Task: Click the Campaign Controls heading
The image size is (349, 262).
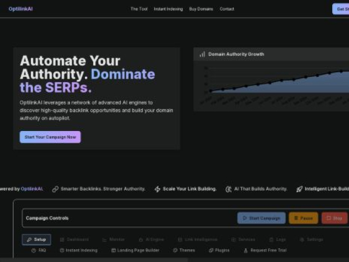Action: pyautogui.click(x=47, y=218)
